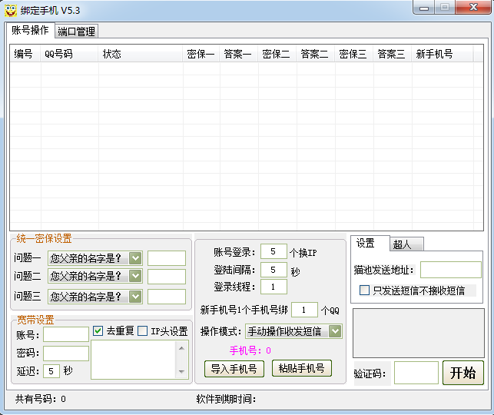Click the 账号登录 个换IP number field
Viewport: 494px width, 415px height.
tap(274, 251)
